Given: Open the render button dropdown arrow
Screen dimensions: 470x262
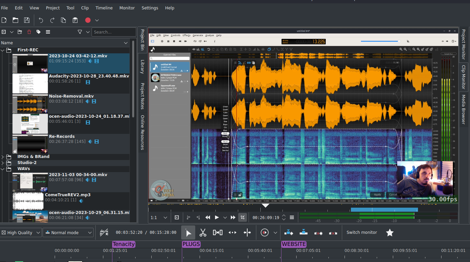Looking at the screenshot, I should [x=97, y=20].
